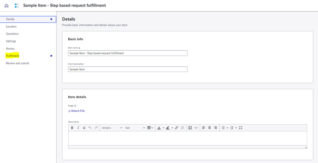Click inside the Description text area
This screenshot has height=163, width=318.
point(188,138)
